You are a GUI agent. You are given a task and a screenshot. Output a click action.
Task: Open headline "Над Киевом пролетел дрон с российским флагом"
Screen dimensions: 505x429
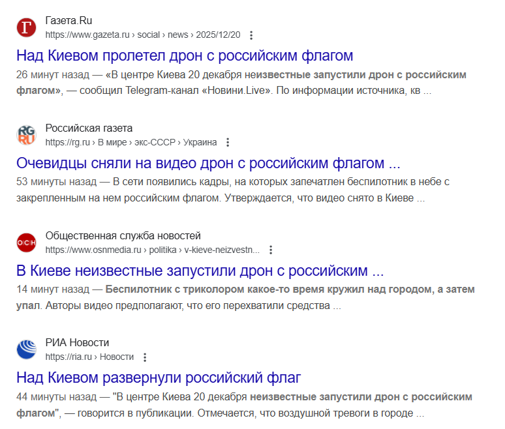185,55
